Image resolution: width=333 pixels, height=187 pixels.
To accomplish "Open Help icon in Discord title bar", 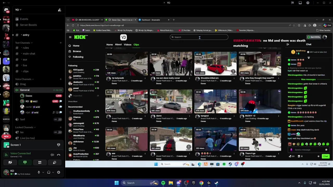I will tap(308, 3).
